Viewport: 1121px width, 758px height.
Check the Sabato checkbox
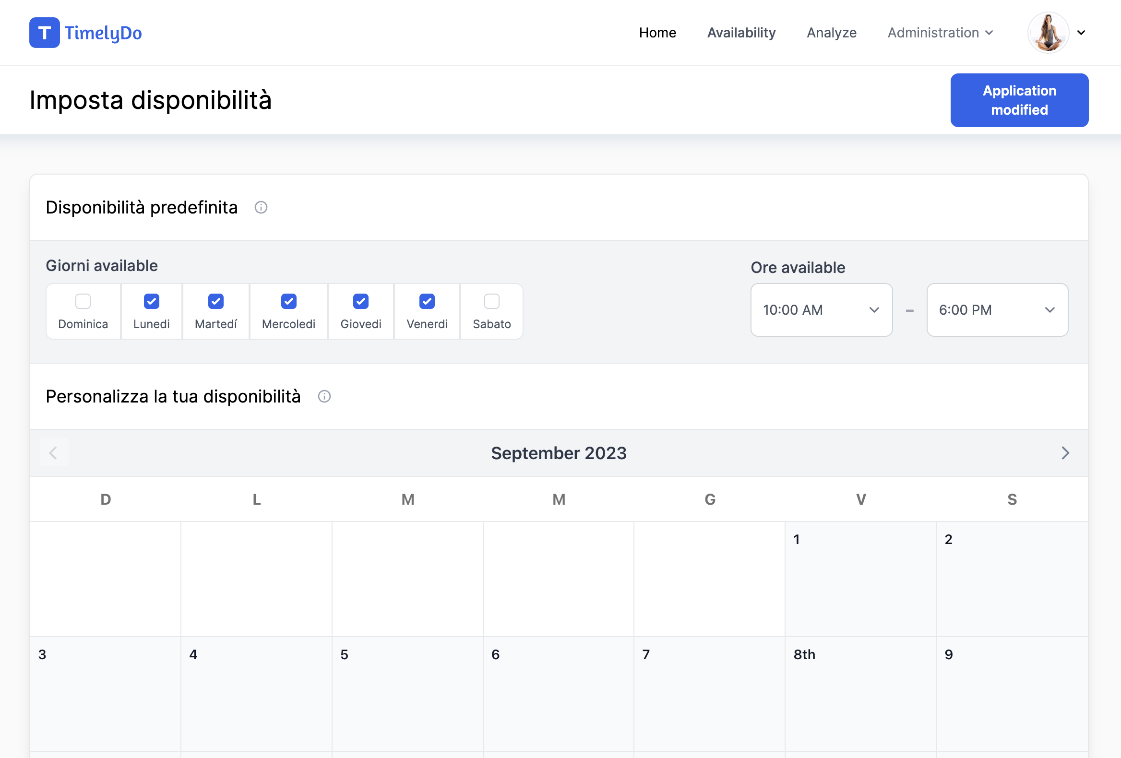(x=491, y=301)
